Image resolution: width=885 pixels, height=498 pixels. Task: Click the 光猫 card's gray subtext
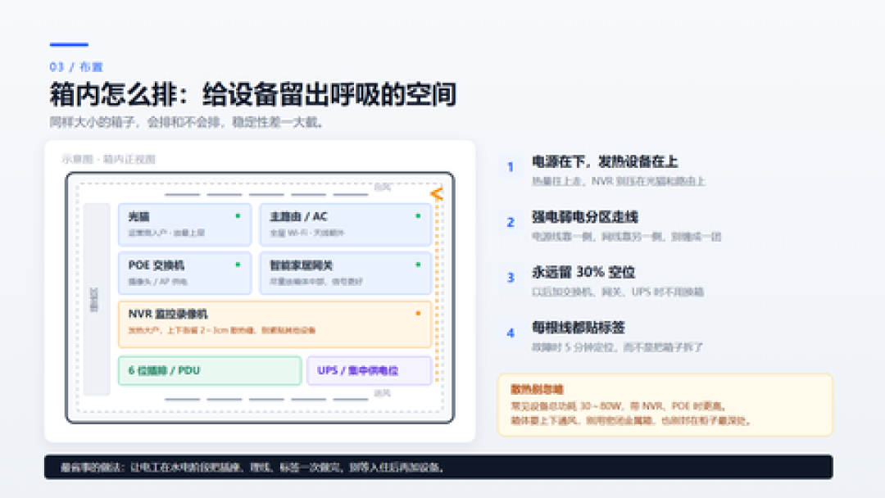[x=166, y=233]
